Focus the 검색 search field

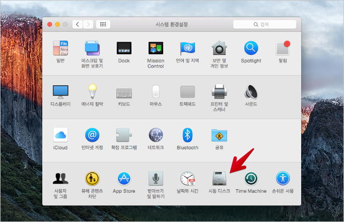point(264,24)
